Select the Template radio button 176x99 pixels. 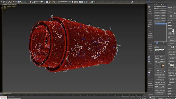point(156,67)
